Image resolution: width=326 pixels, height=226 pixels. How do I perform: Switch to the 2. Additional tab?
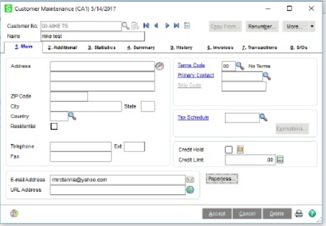tap(62, 48)
